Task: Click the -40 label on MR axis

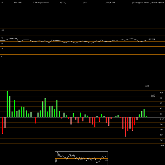Action: 161,130
